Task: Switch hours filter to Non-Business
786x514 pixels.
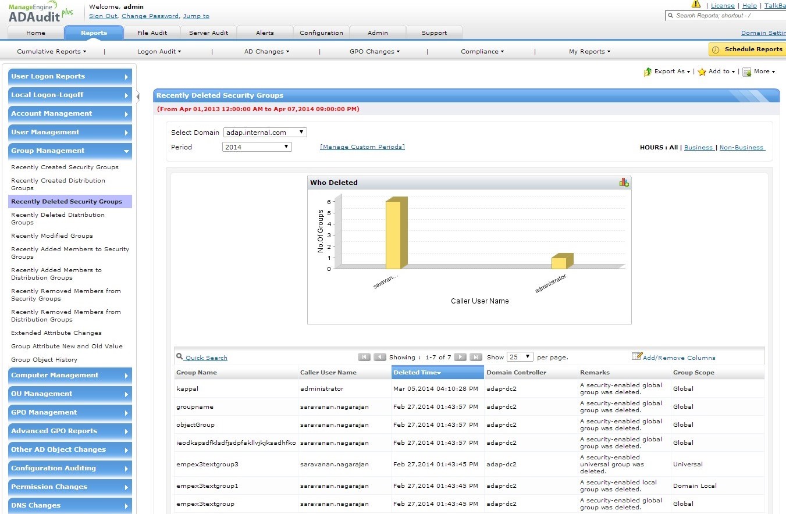Action: [x=741, y=148]
